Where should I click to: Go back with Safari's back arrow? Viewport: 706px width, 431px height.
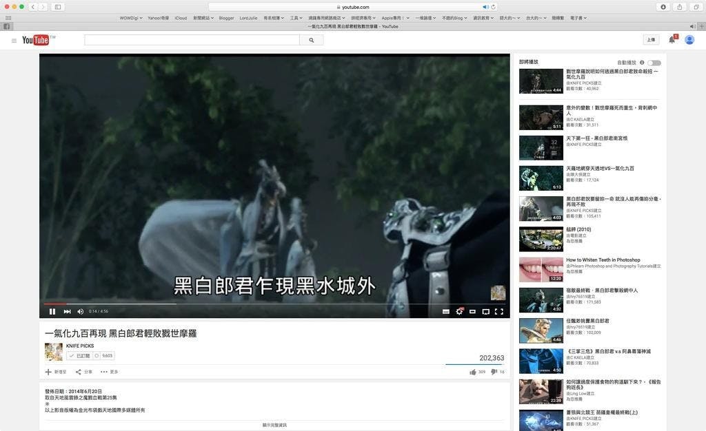point(33,7)
